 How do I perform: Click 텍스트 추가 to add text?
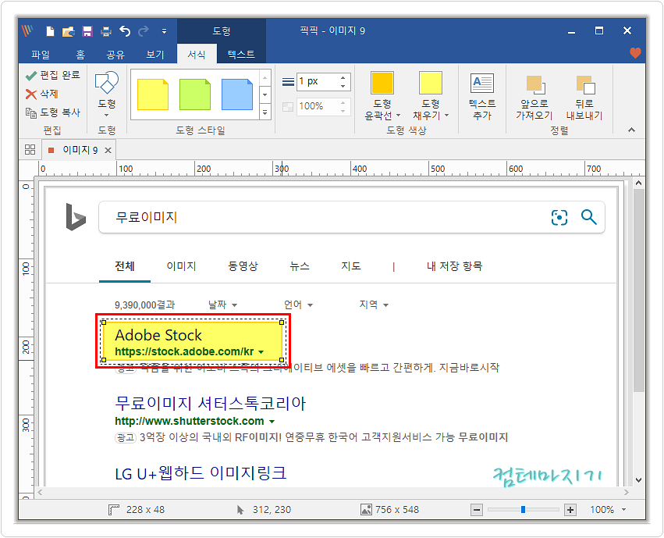(x=482, y=96)
